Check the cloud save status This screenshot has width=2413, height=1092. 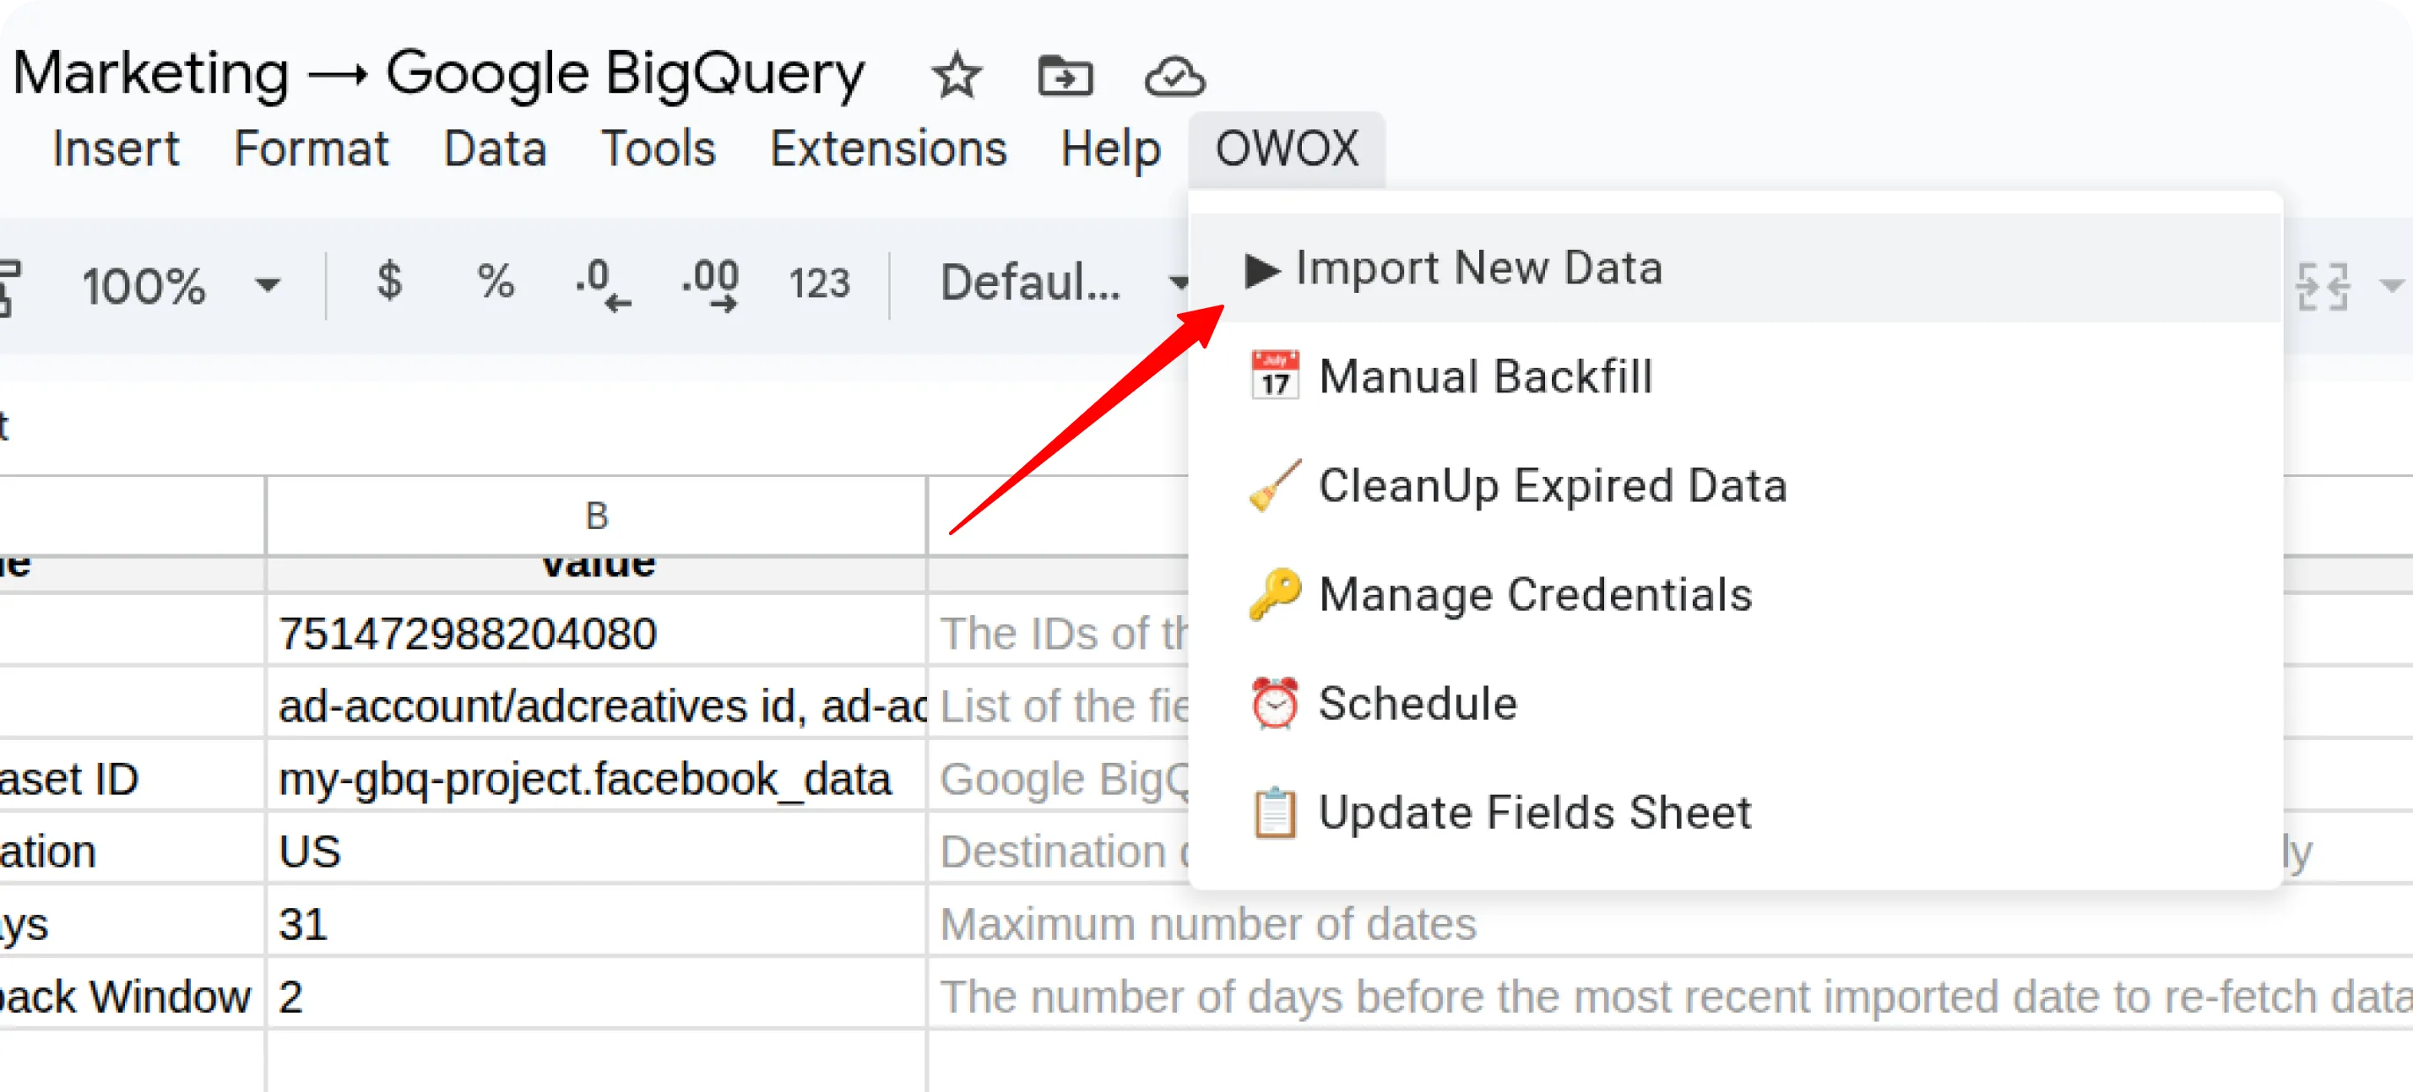pos(1174,77)
